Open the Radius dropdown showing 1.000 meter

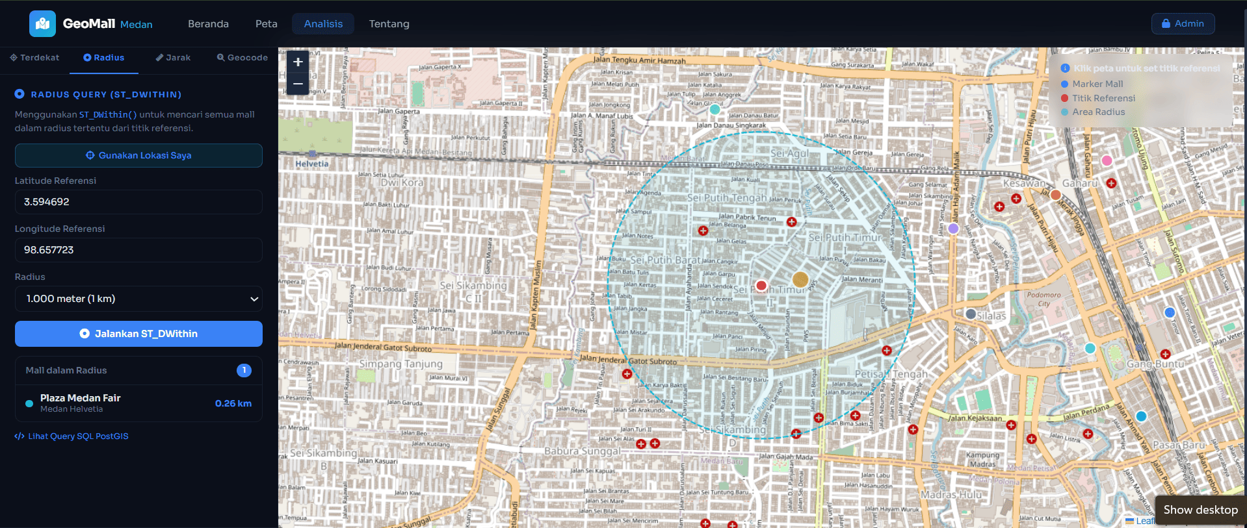coord(138,299)
